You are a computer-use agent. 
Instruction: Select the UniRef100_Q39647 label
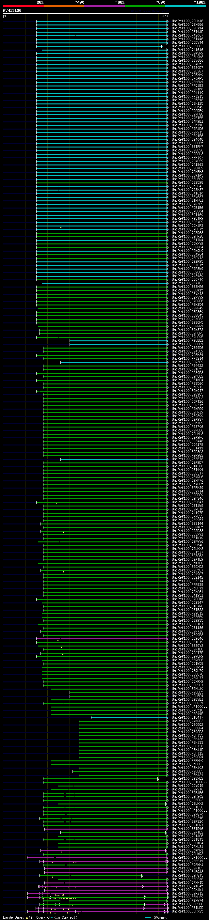click(x=187, y=502)
